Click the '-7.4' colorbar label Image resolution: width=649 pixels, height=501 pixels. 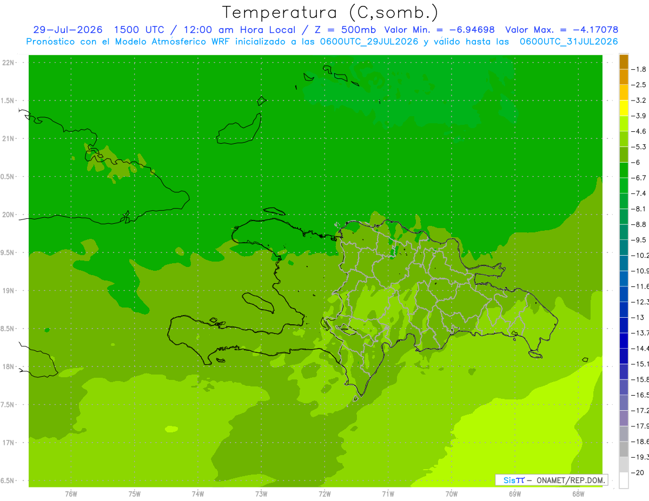coord(640,193)
